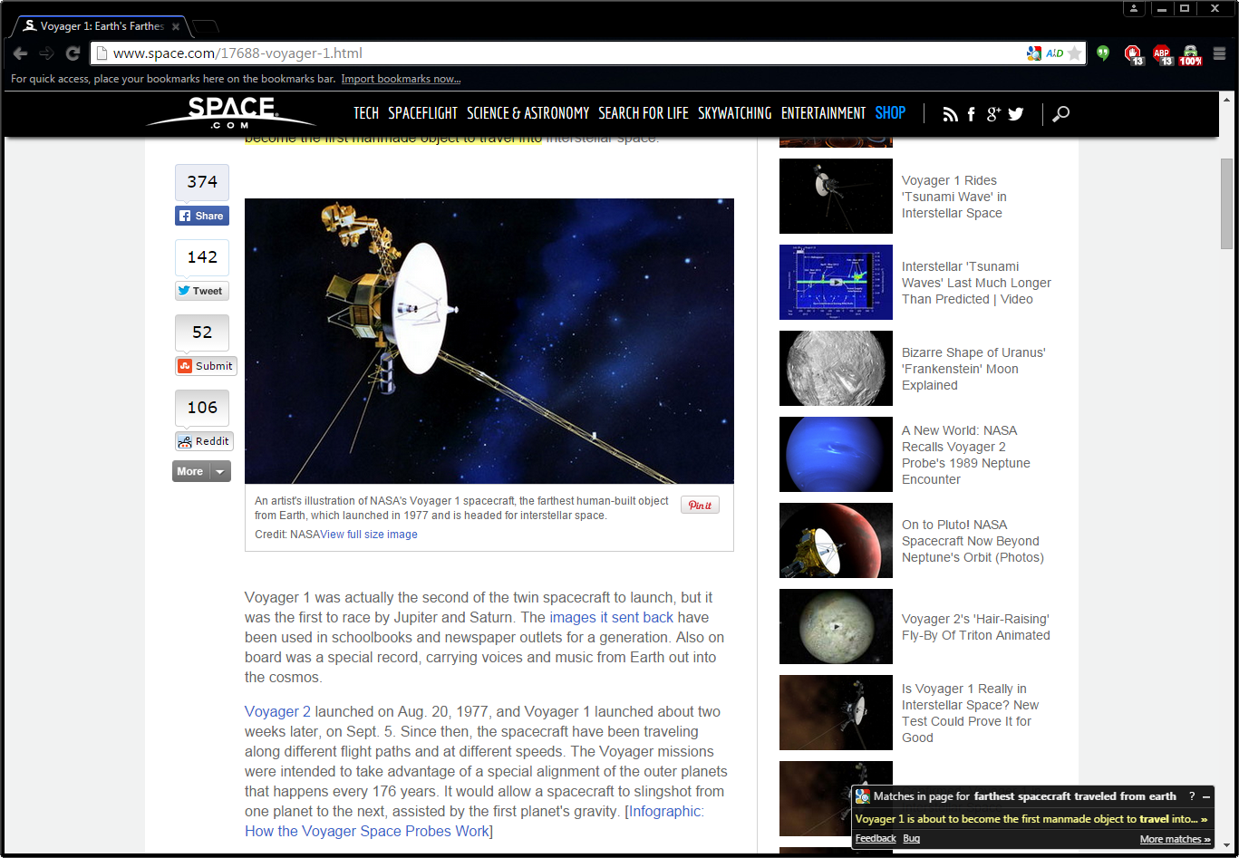
Task: Click the Pin it button on image
Action: (700, 505)
